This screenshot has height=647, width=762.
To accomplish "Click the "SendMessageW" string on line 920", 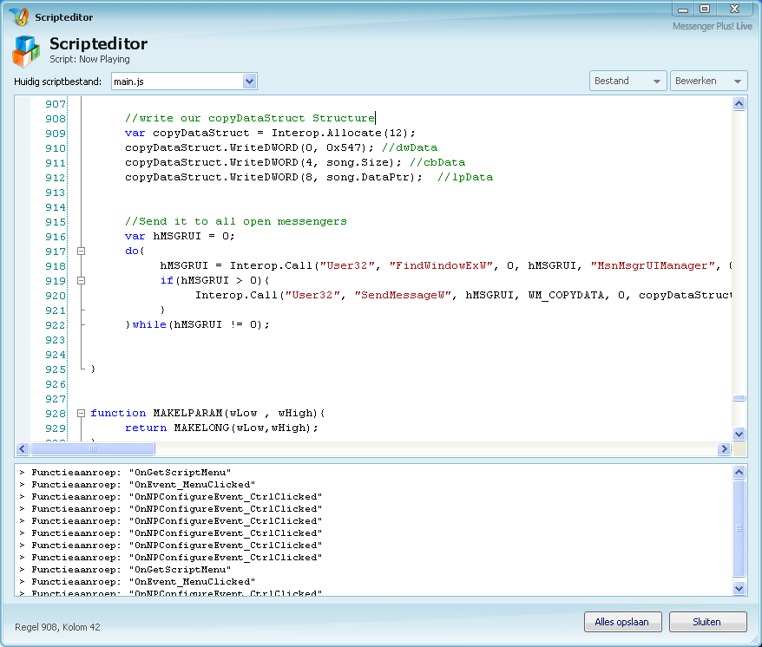I will [403, 295].
